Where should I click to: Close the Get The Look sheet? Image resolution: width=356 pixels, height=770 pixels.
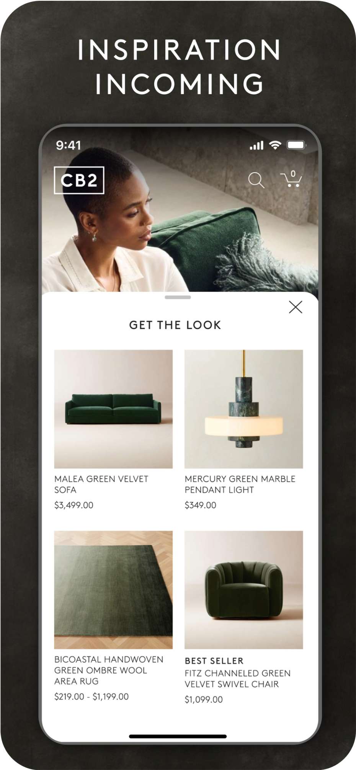tap(296, 307)
